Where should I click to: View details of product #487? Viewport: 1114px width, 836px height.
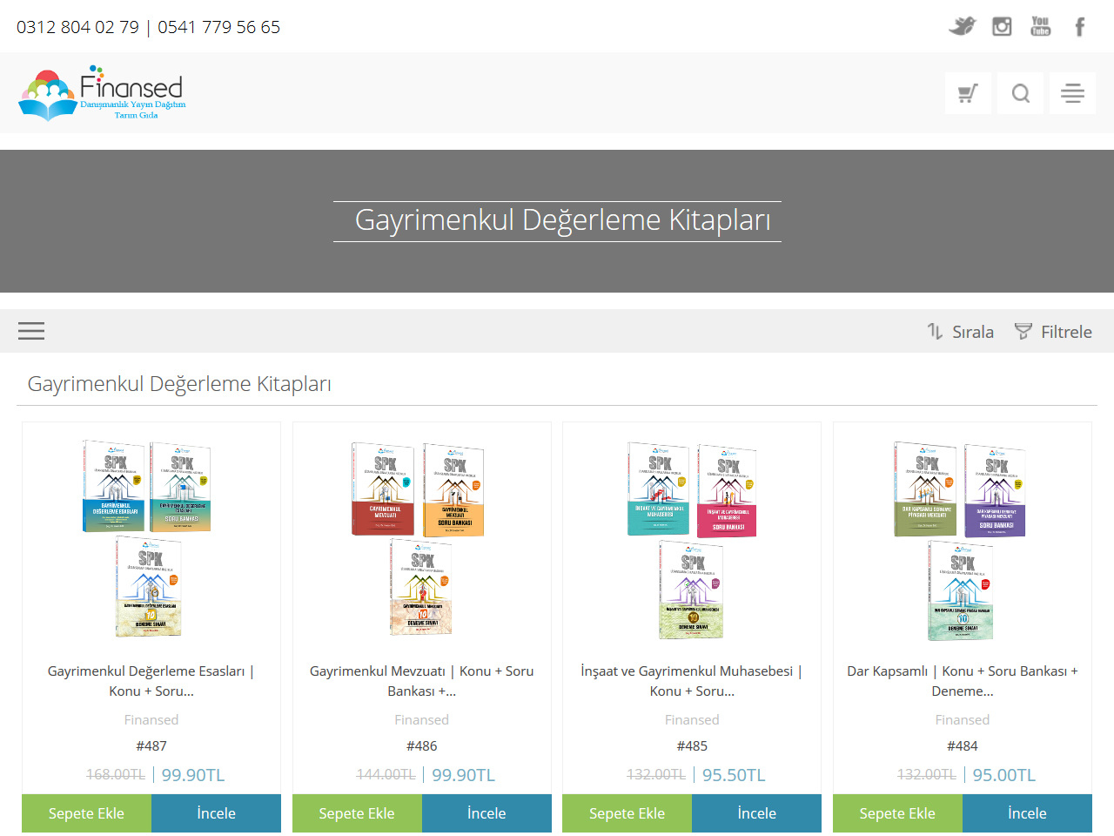(216, 813)
